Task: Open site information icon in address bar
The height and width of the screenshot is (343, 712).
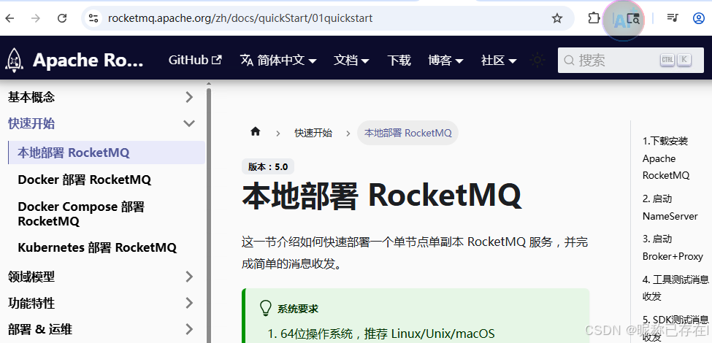Action: (93, 18)
